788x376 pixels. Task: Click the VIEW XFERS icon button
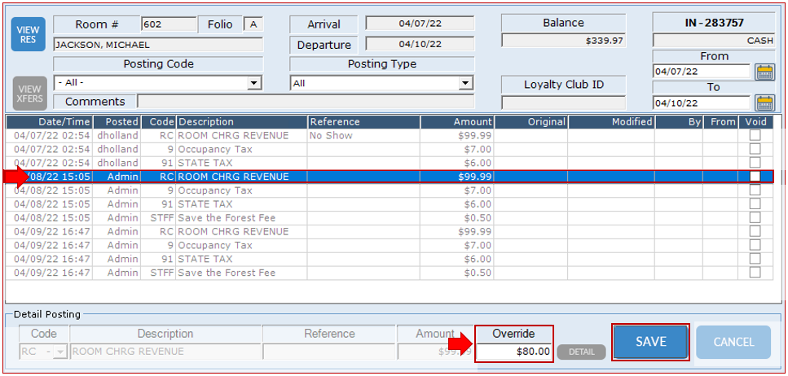point(29,94)
